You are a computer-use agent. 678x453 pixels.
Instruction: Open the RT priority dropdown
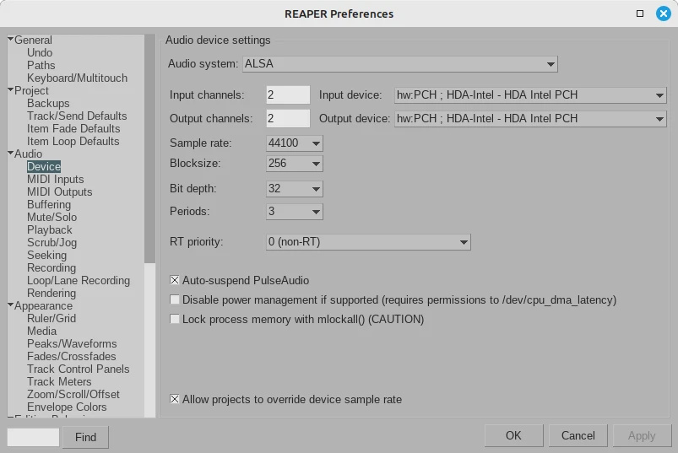(368, 242)
